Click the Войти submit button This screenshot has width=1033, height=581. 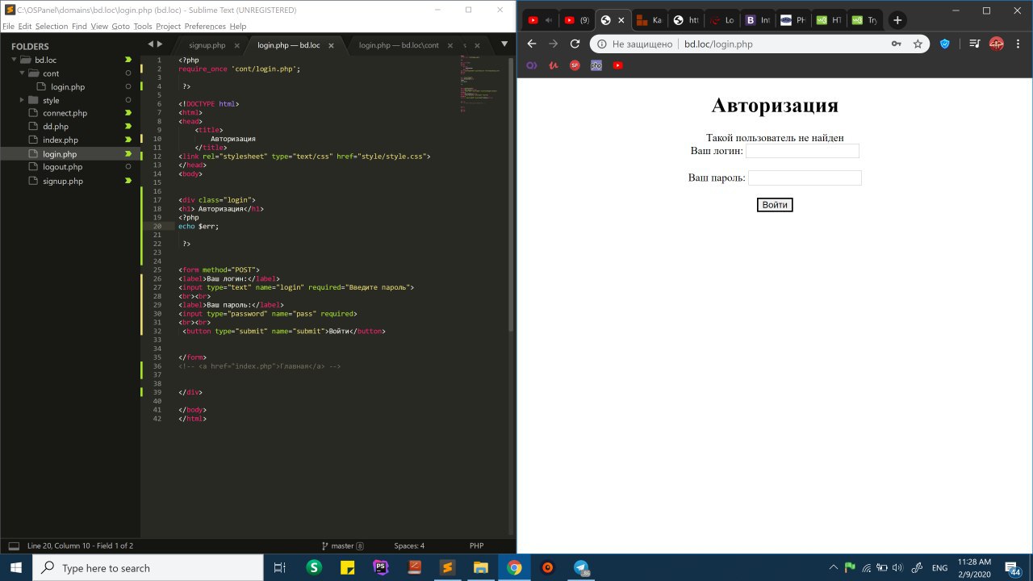click(x=775, y=205)
